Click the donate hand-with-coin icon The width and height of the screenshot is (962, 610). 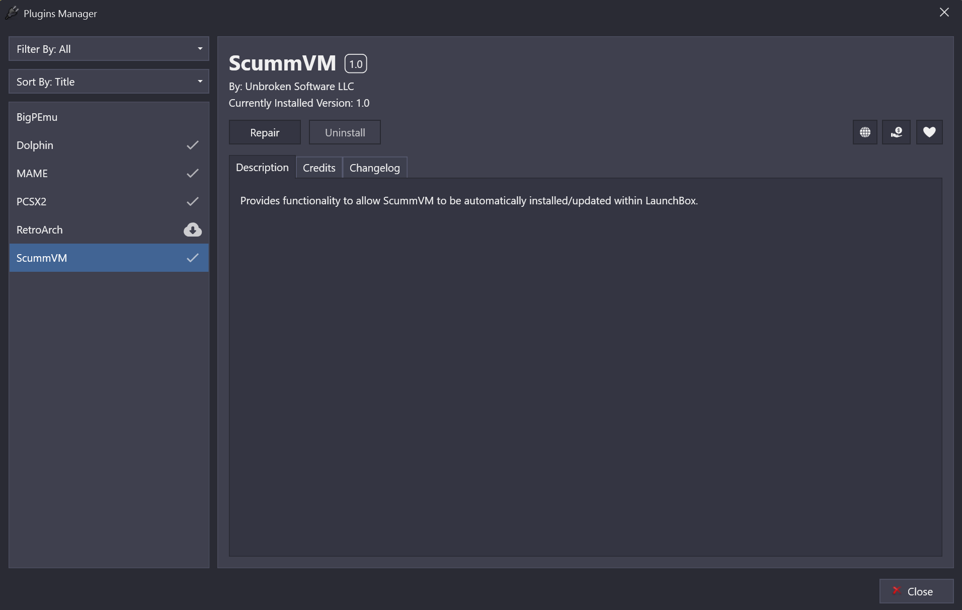point(897,132)
